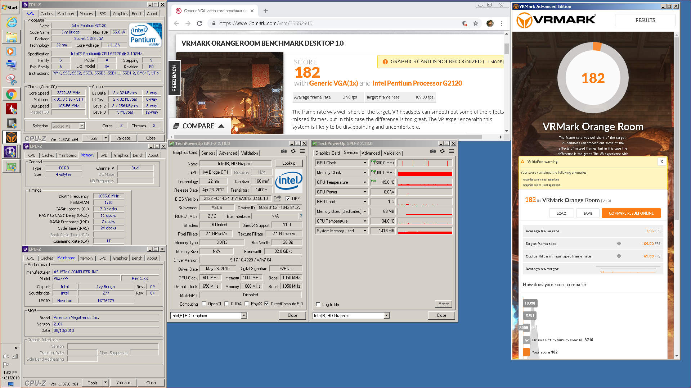Open the GPU Load sensor dropdown
This screenshot has height=388, width=691.
[x=365, y=202]
